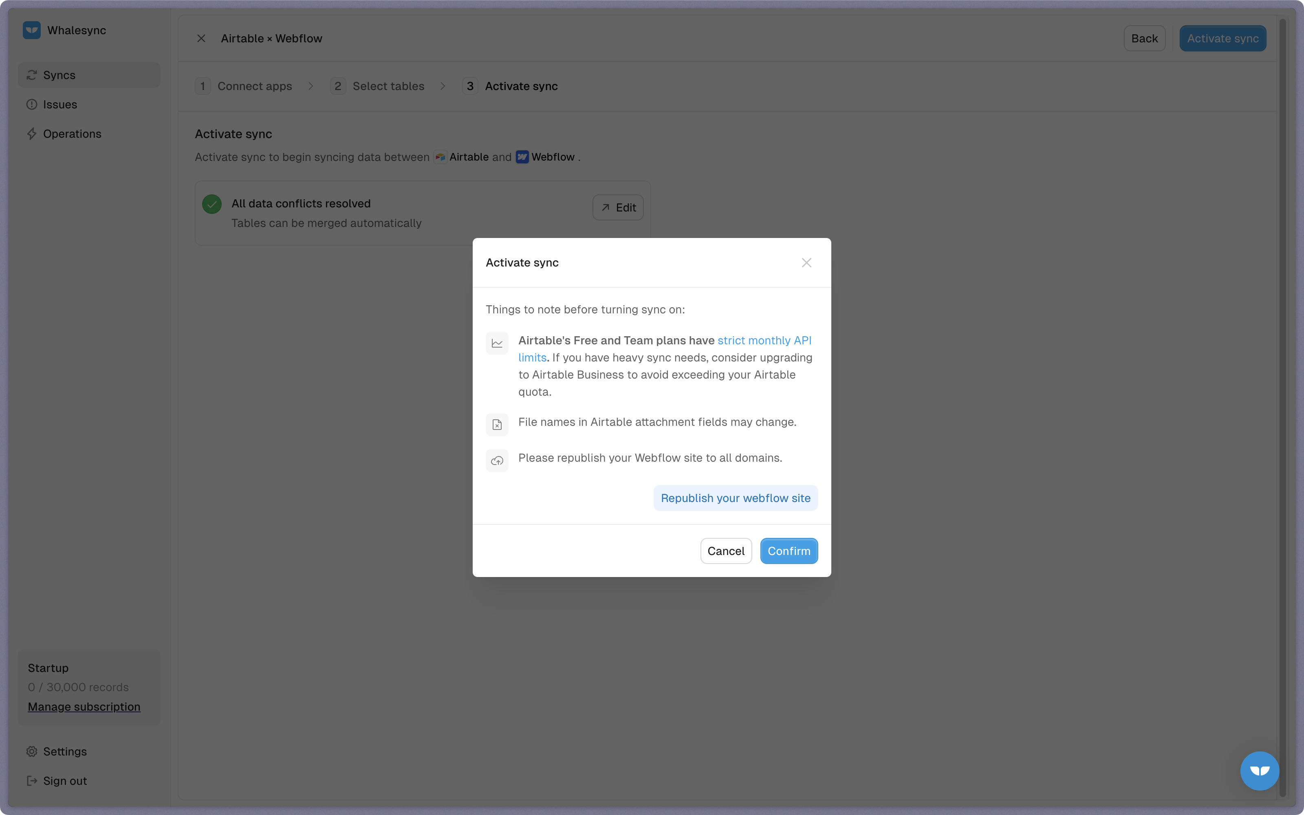Screen dimensions: 1304x815
Task: Go to step 2 Select tables
Action: click(388, 86)
